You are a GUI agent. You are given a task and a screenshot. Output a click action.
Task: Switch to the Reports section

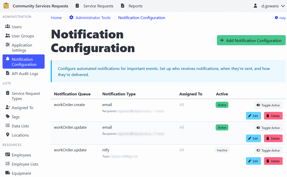[135, 6]
